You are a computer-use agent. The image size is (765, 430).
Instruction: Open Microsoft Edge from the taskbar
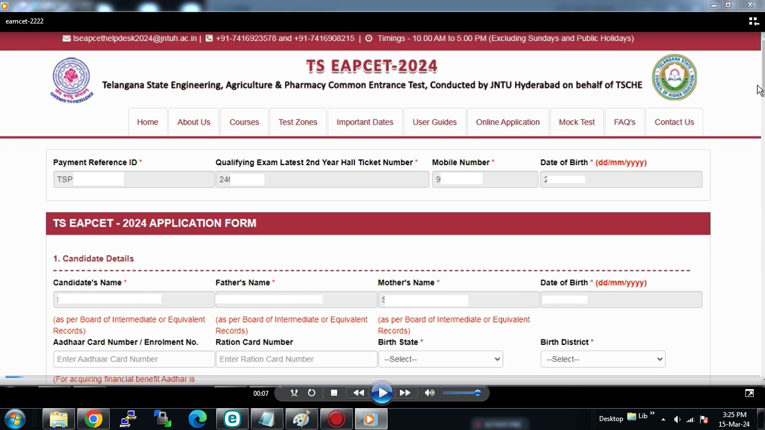pos(198,419)
